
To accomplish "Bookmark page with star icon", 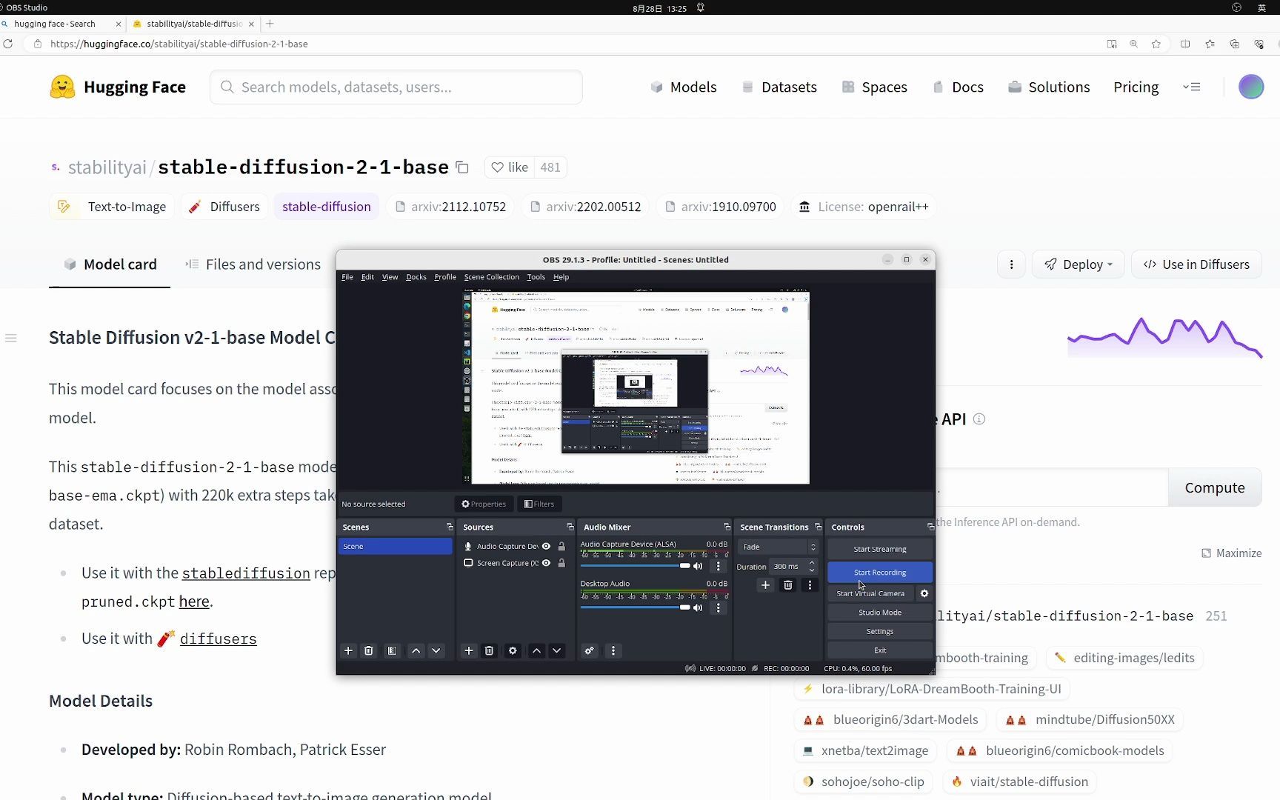I will click(x=1156, y=44).
